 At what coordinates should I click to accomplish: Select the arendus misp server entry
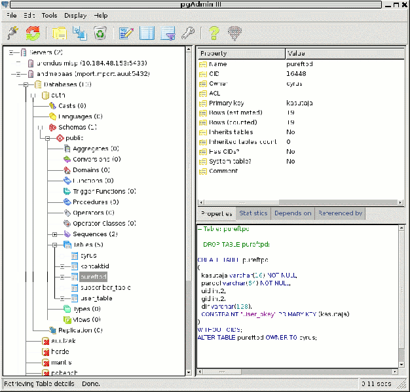92,63
